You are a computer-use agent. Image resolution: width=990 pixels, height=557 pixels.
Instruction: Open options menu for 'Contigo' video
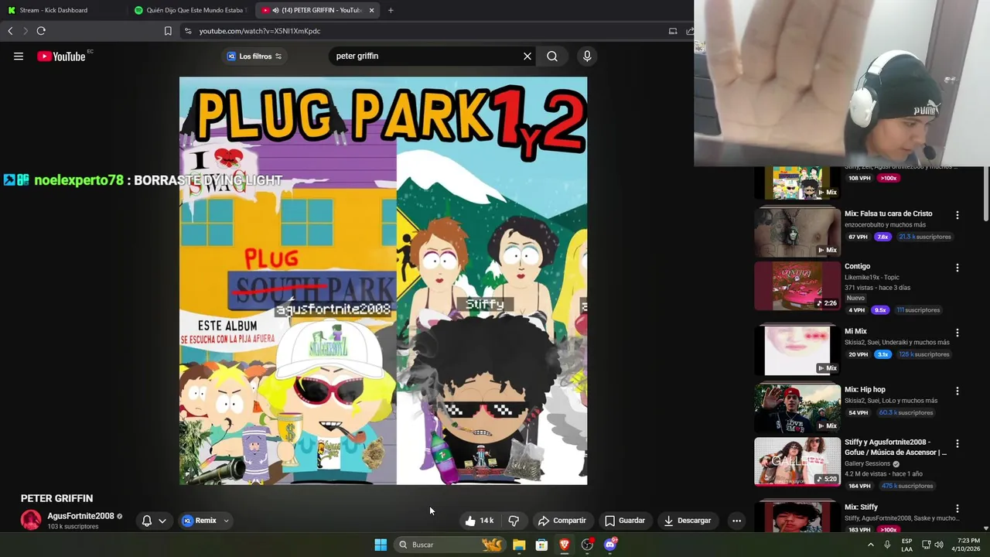[958, 268]
